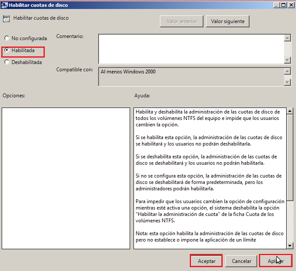Minimize the Habilitar cuotas de disco window
Viewport: 296px width, 271px height.
pyautogui.click(x=276, y=5)
